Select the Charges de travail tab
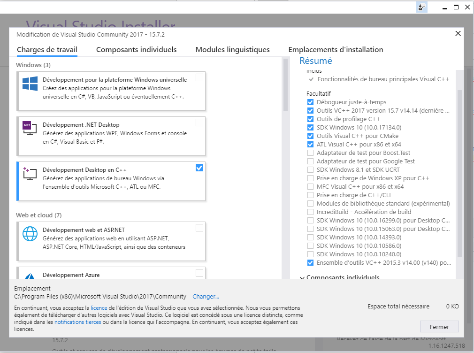The width and height of the screenshot is (474, 353). (x=47, y=50)
